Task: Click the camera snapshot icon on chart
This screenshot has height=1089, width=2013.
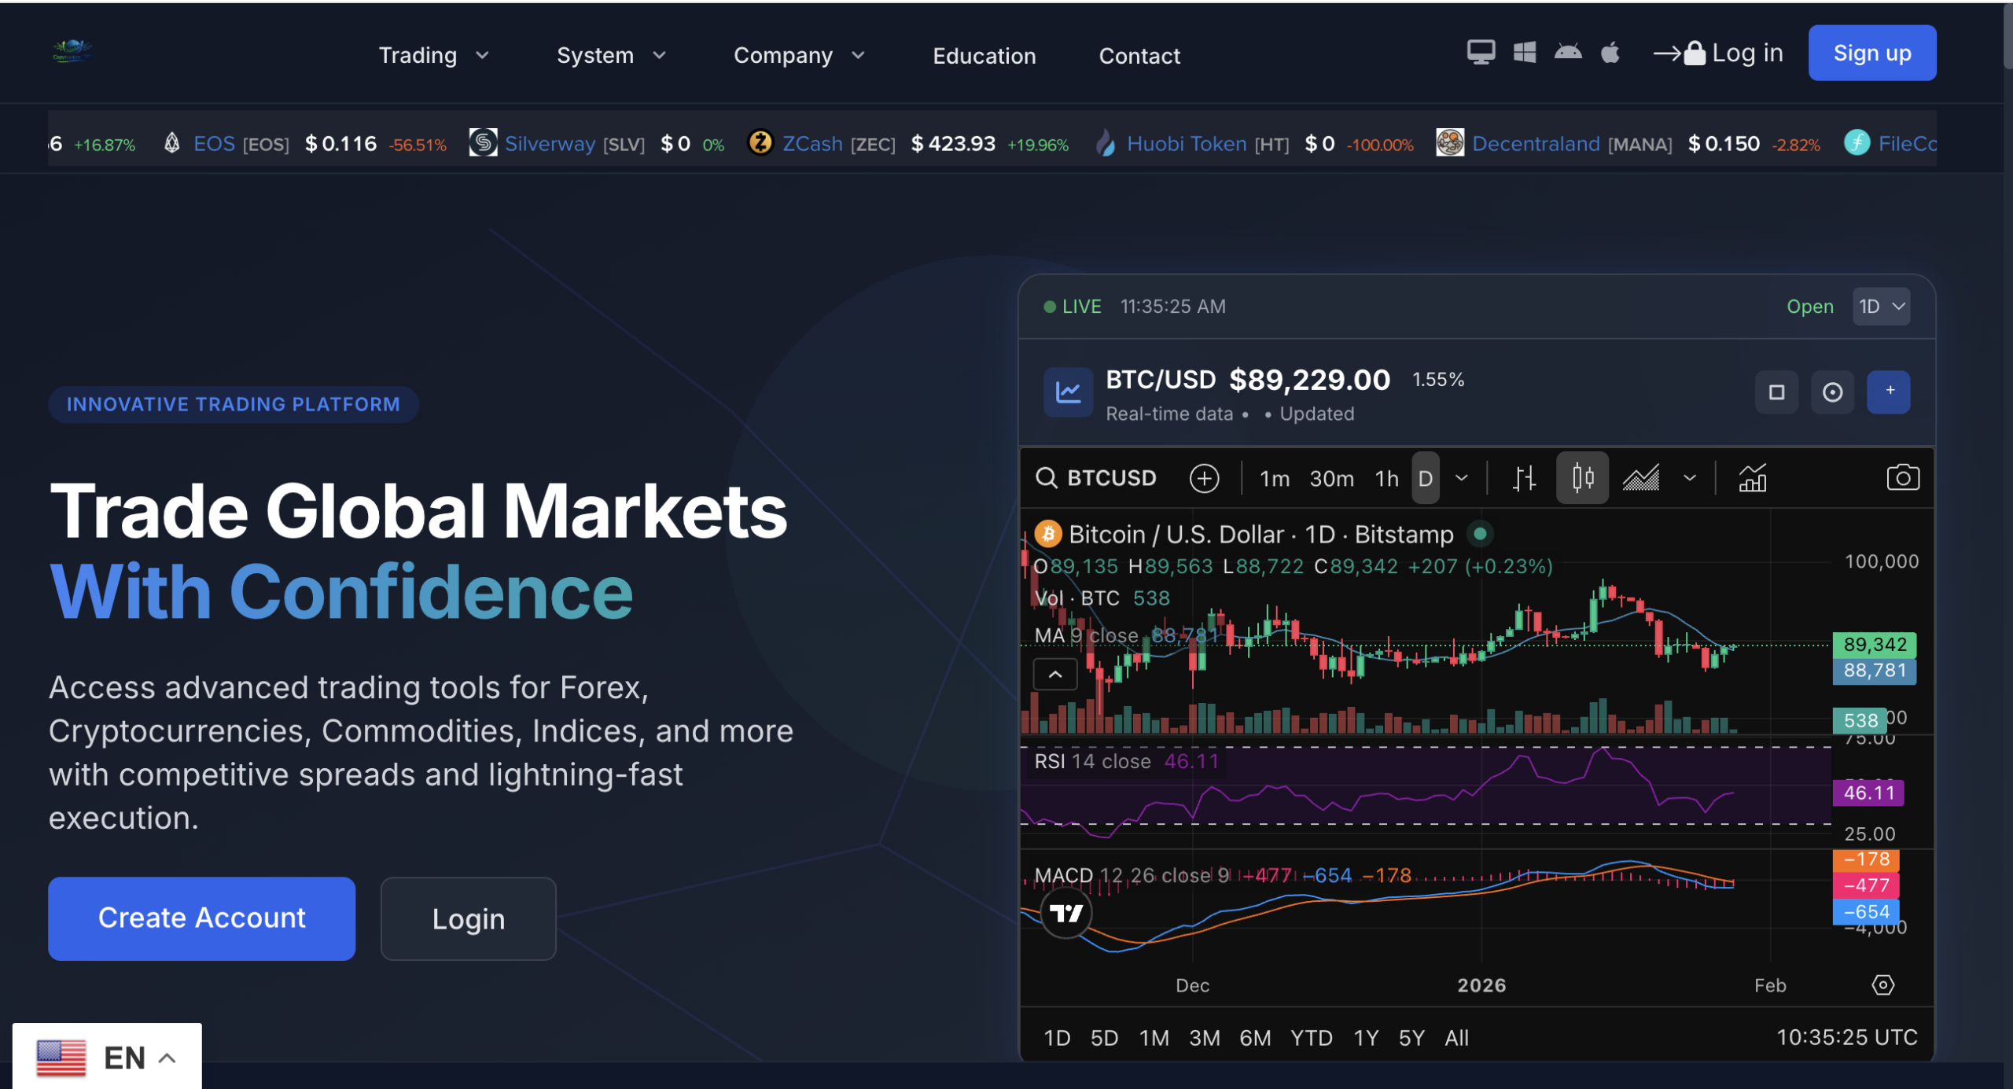Action: (x=1902, y=478)
